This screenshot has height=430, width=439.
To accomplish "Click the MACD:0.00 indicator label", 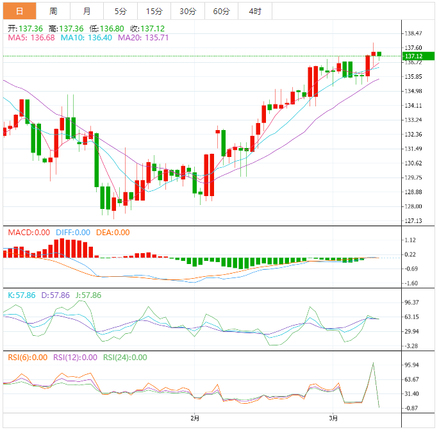I will (29, 233).
